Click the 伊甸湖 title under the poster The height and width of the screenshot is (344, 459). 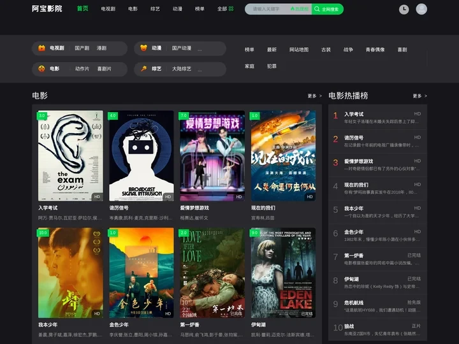(x=258, y=325)
